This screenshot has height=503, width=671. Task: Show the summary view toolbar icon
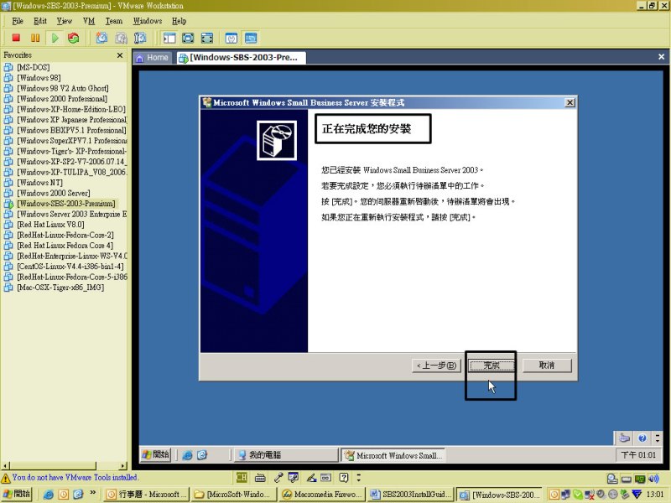[x=231, y=38]
